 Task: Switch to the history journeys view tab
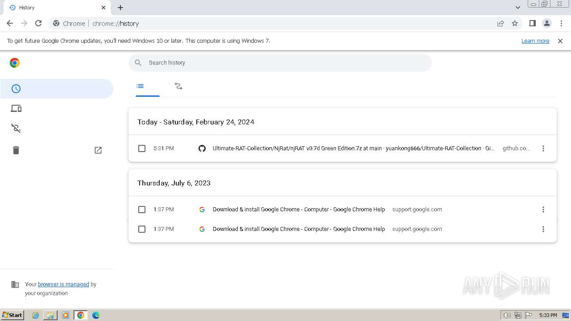coord(178,86)
